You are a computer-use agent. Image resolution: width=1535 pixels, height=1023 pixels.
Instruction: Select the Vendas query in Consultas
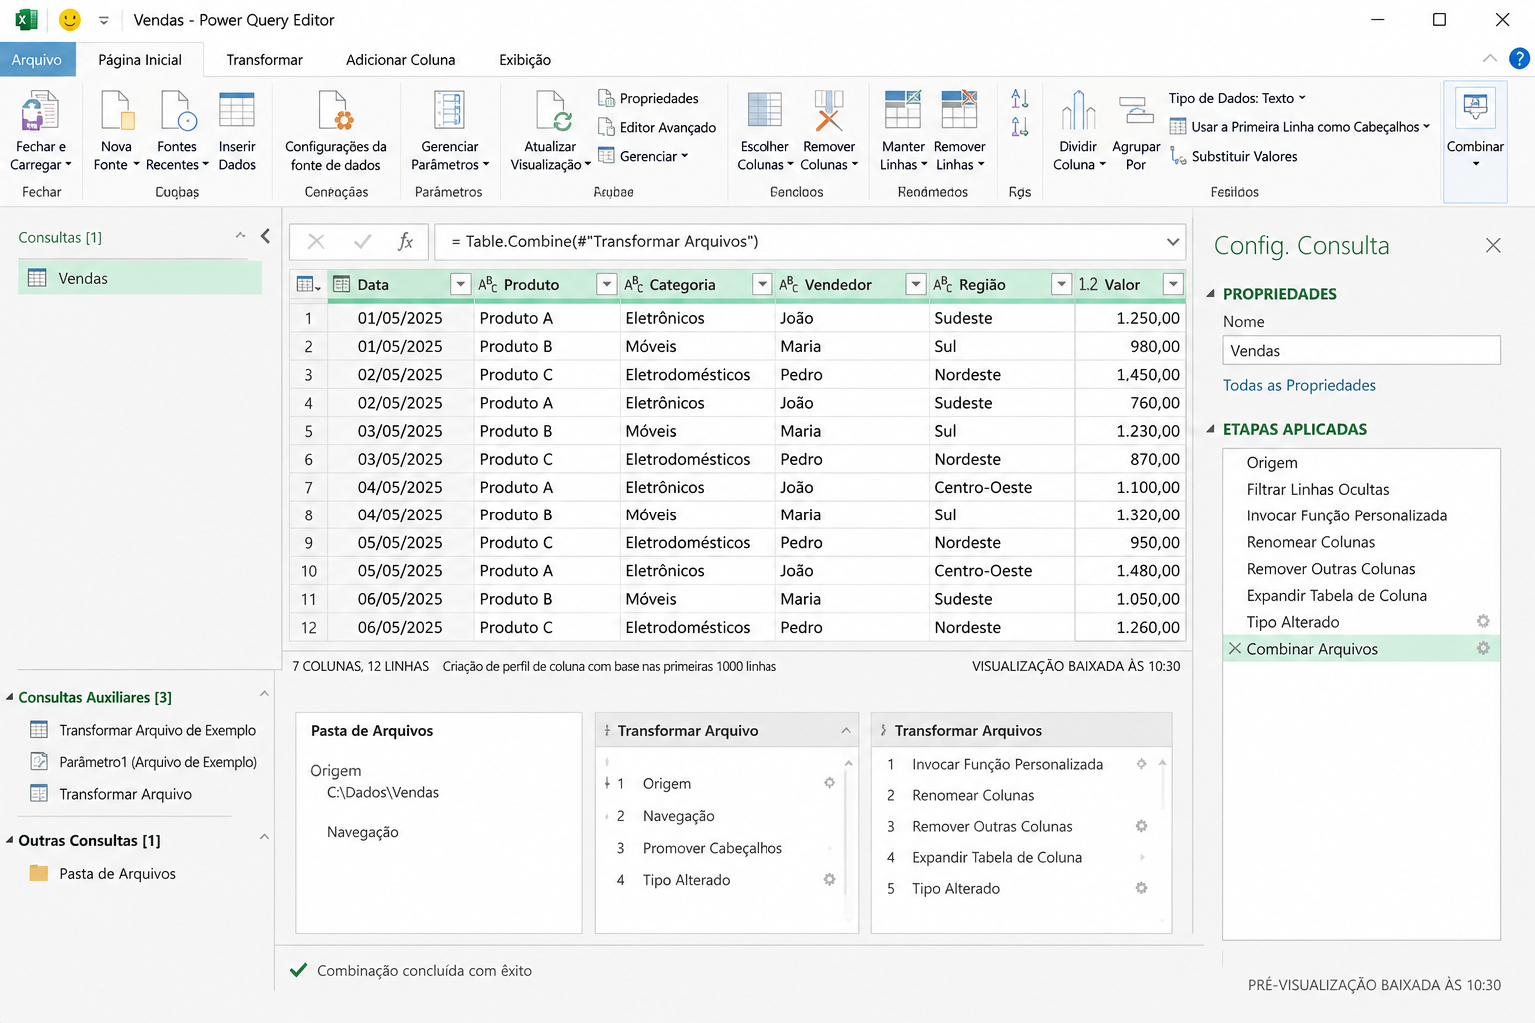point(140,278)
